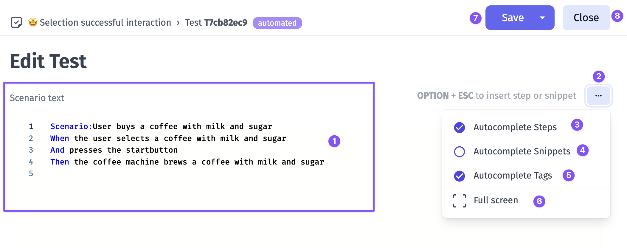This screenshot has height=248, width=627.
Task: Click the breadcrumb chevron separator
Action: [178, 23]
